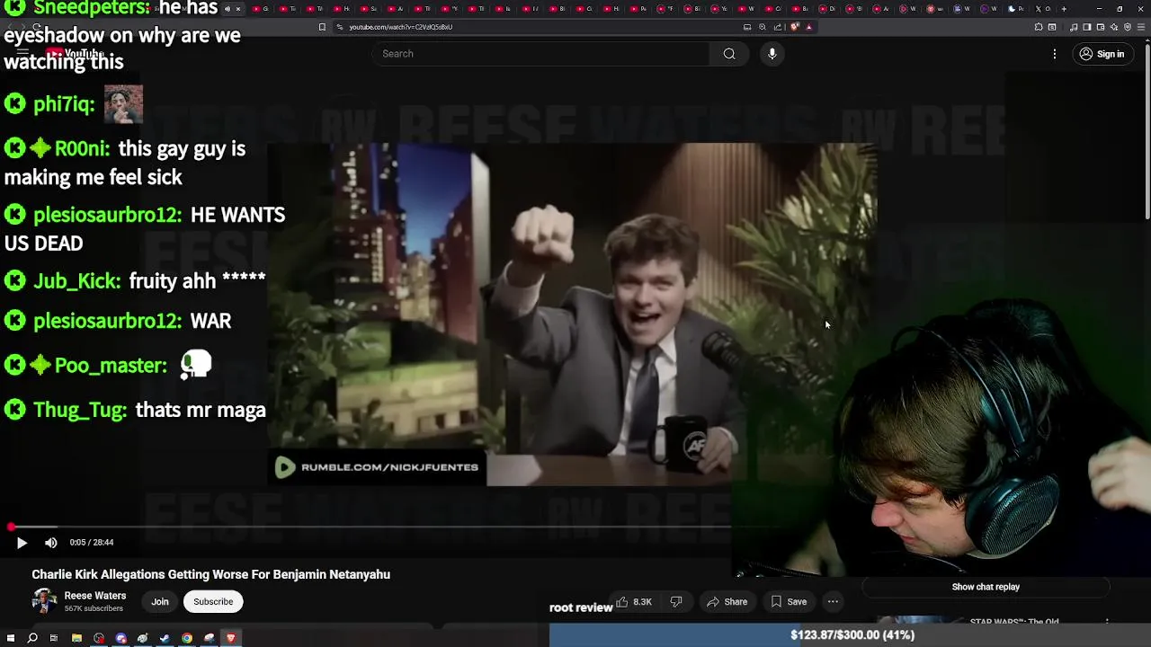Dislike the video with thumbs-down
Image resolution: width=1151 pixels, height=647 pixels.
[x=676, y=602]
